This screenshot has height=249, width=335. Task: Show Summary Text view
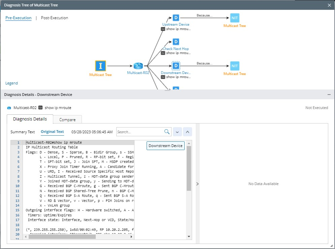point(23,132)
